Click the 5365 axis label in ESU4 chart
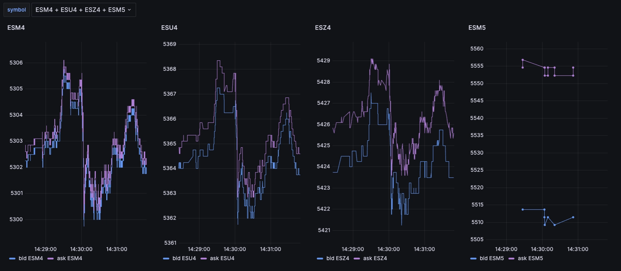The height and width of the screenshot is (271, 621). [x=170, y=144]
